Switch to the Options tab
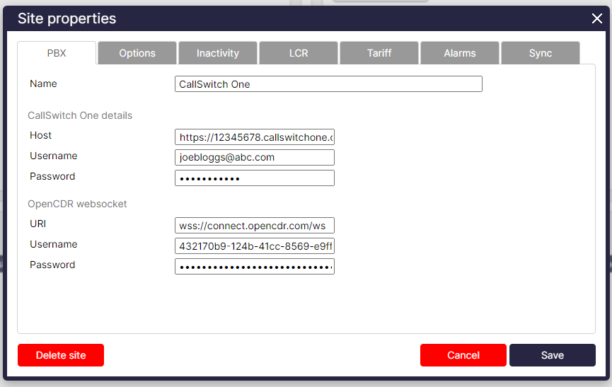The image size is (612, 387). (x=137, y=53)
